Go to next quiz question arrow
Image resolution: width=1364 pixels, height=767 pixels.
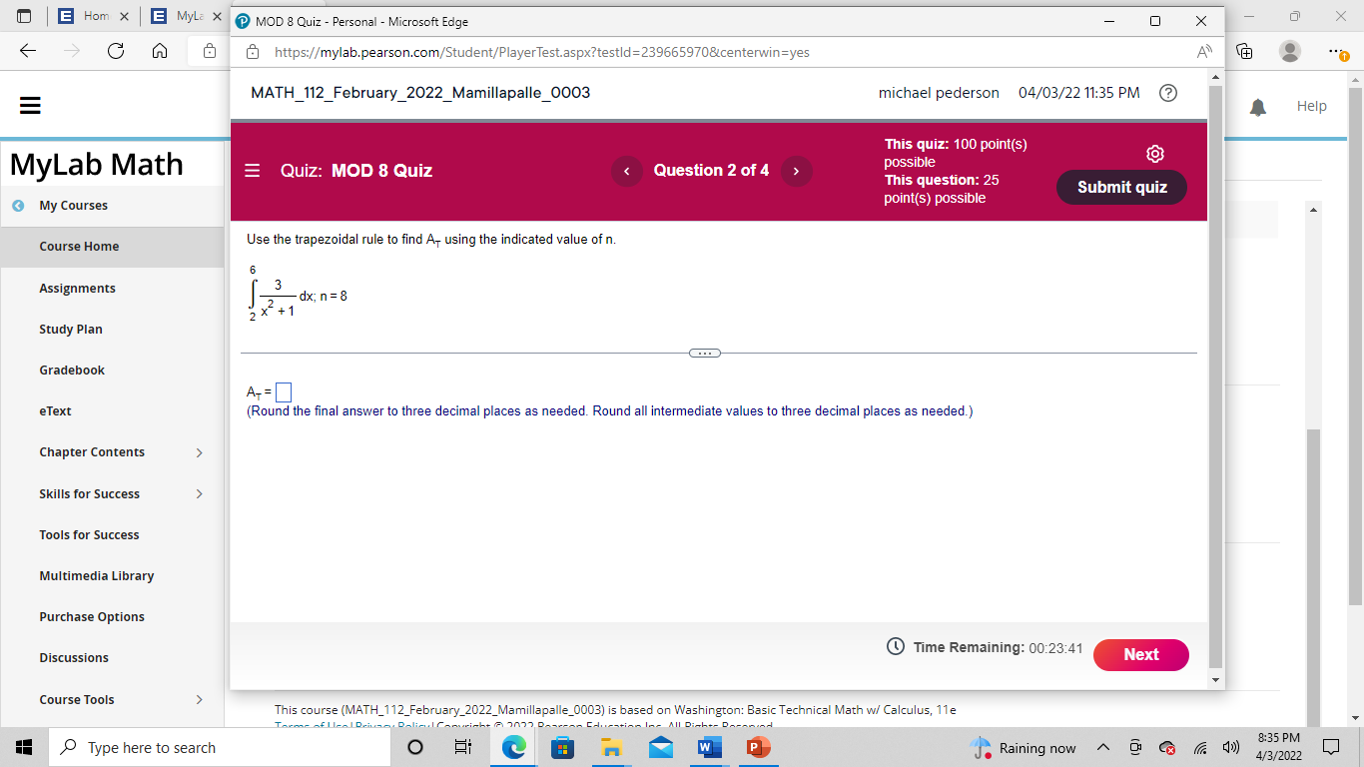pyautogui.click(x=796, y=171)
